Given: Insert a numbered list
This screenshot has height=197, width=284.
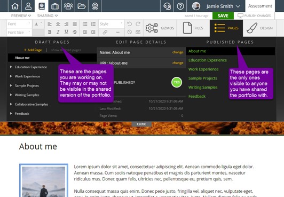Looking at the screenshot, I should (93, 24).
